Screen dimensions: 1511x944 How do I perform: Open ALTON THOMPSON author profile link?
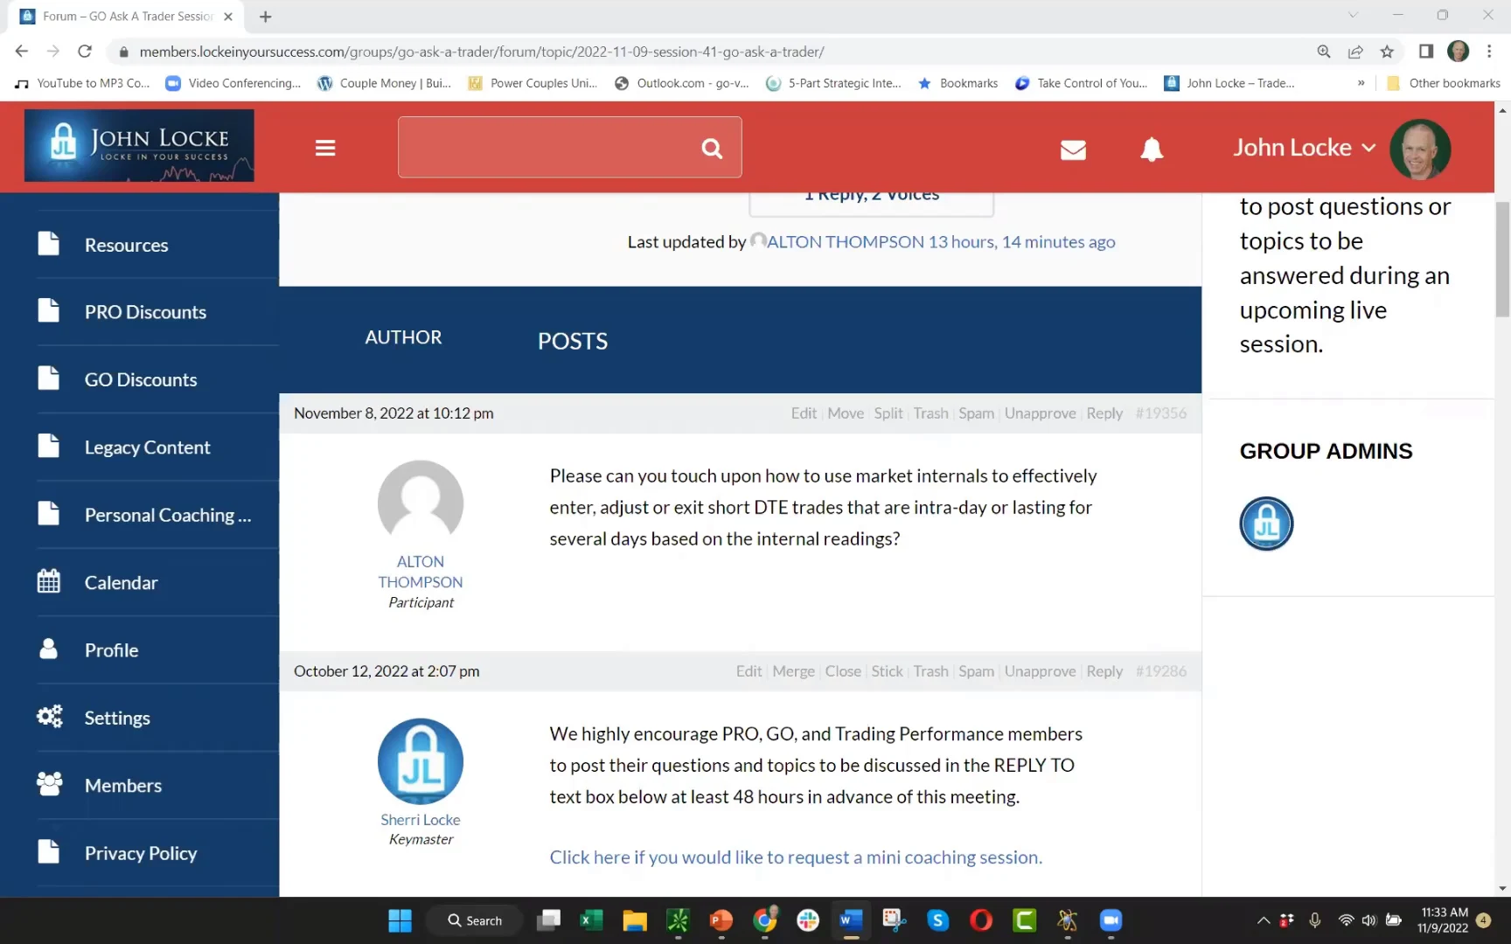pyautogui.click(x=421, y=572)
